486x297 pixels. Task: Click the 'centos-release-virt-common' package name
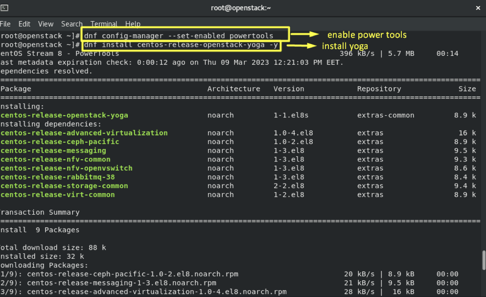coord(58,195)
